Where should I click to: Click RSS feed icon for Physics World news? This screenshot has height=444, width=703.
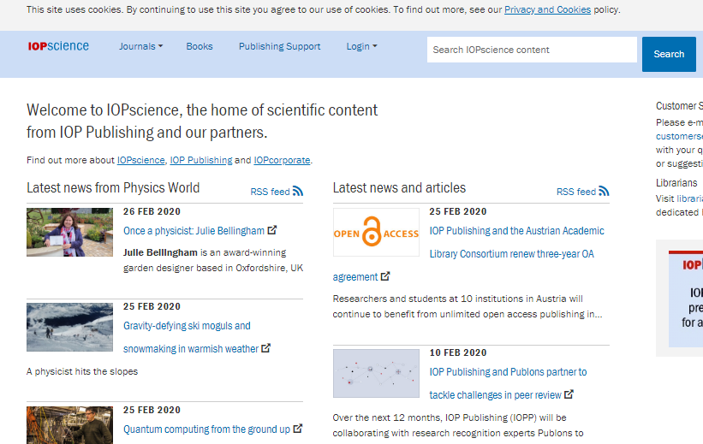coord(298,192)
